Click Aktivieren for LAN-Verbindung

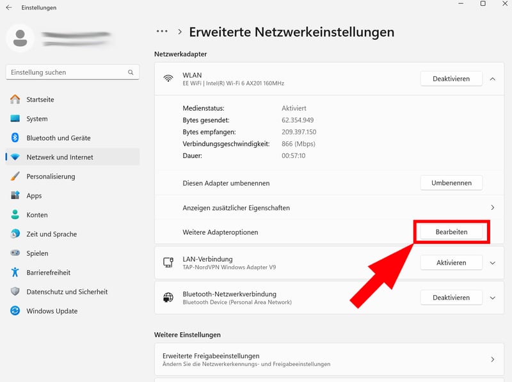click(451, 262)
